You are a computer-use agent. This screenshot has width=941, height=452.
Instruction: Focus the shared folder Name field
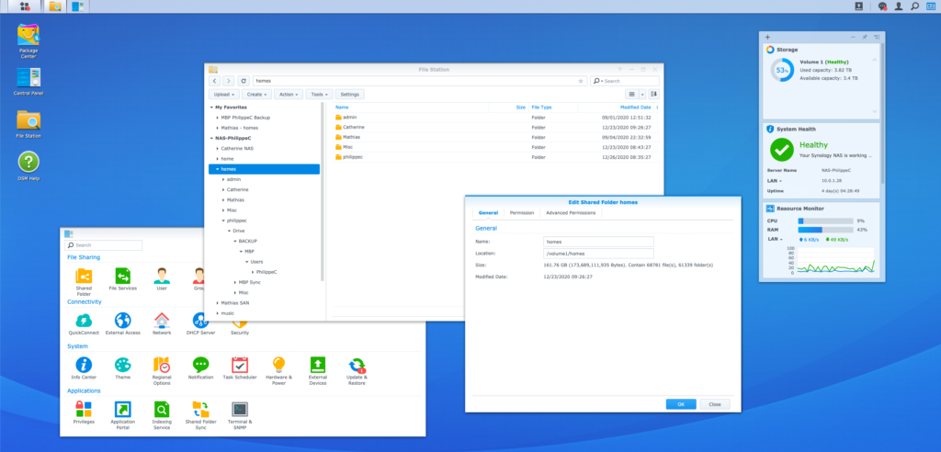tap(598, 242)
